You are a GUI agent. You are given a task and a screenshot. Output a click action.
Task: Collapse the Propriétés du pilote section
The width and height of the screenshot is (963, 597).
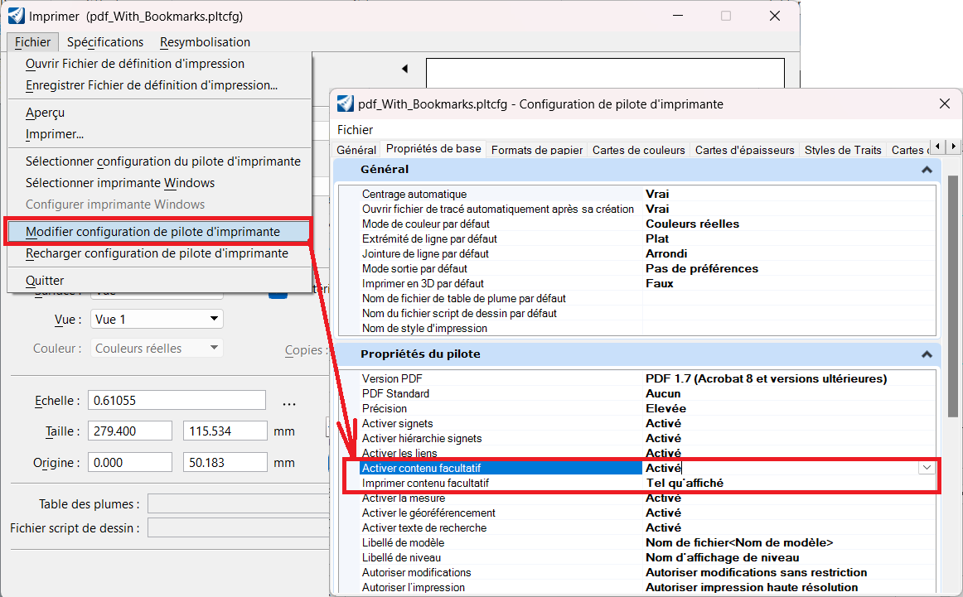point(927,354)
